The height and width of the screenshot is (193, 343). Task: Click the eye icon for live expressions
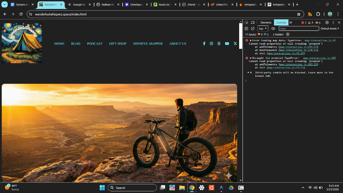pyautogui.click(x=273, y=28)
